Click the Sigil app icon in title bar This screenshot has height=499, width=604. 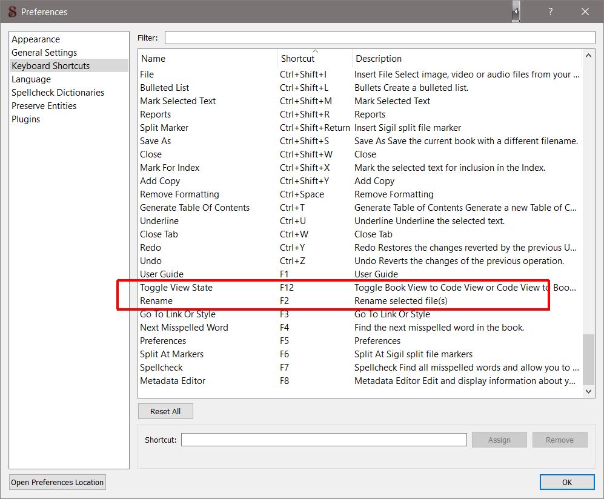coord(12,12)
